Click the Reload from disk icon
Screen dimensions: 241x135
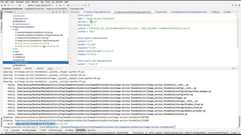[8, 5]
